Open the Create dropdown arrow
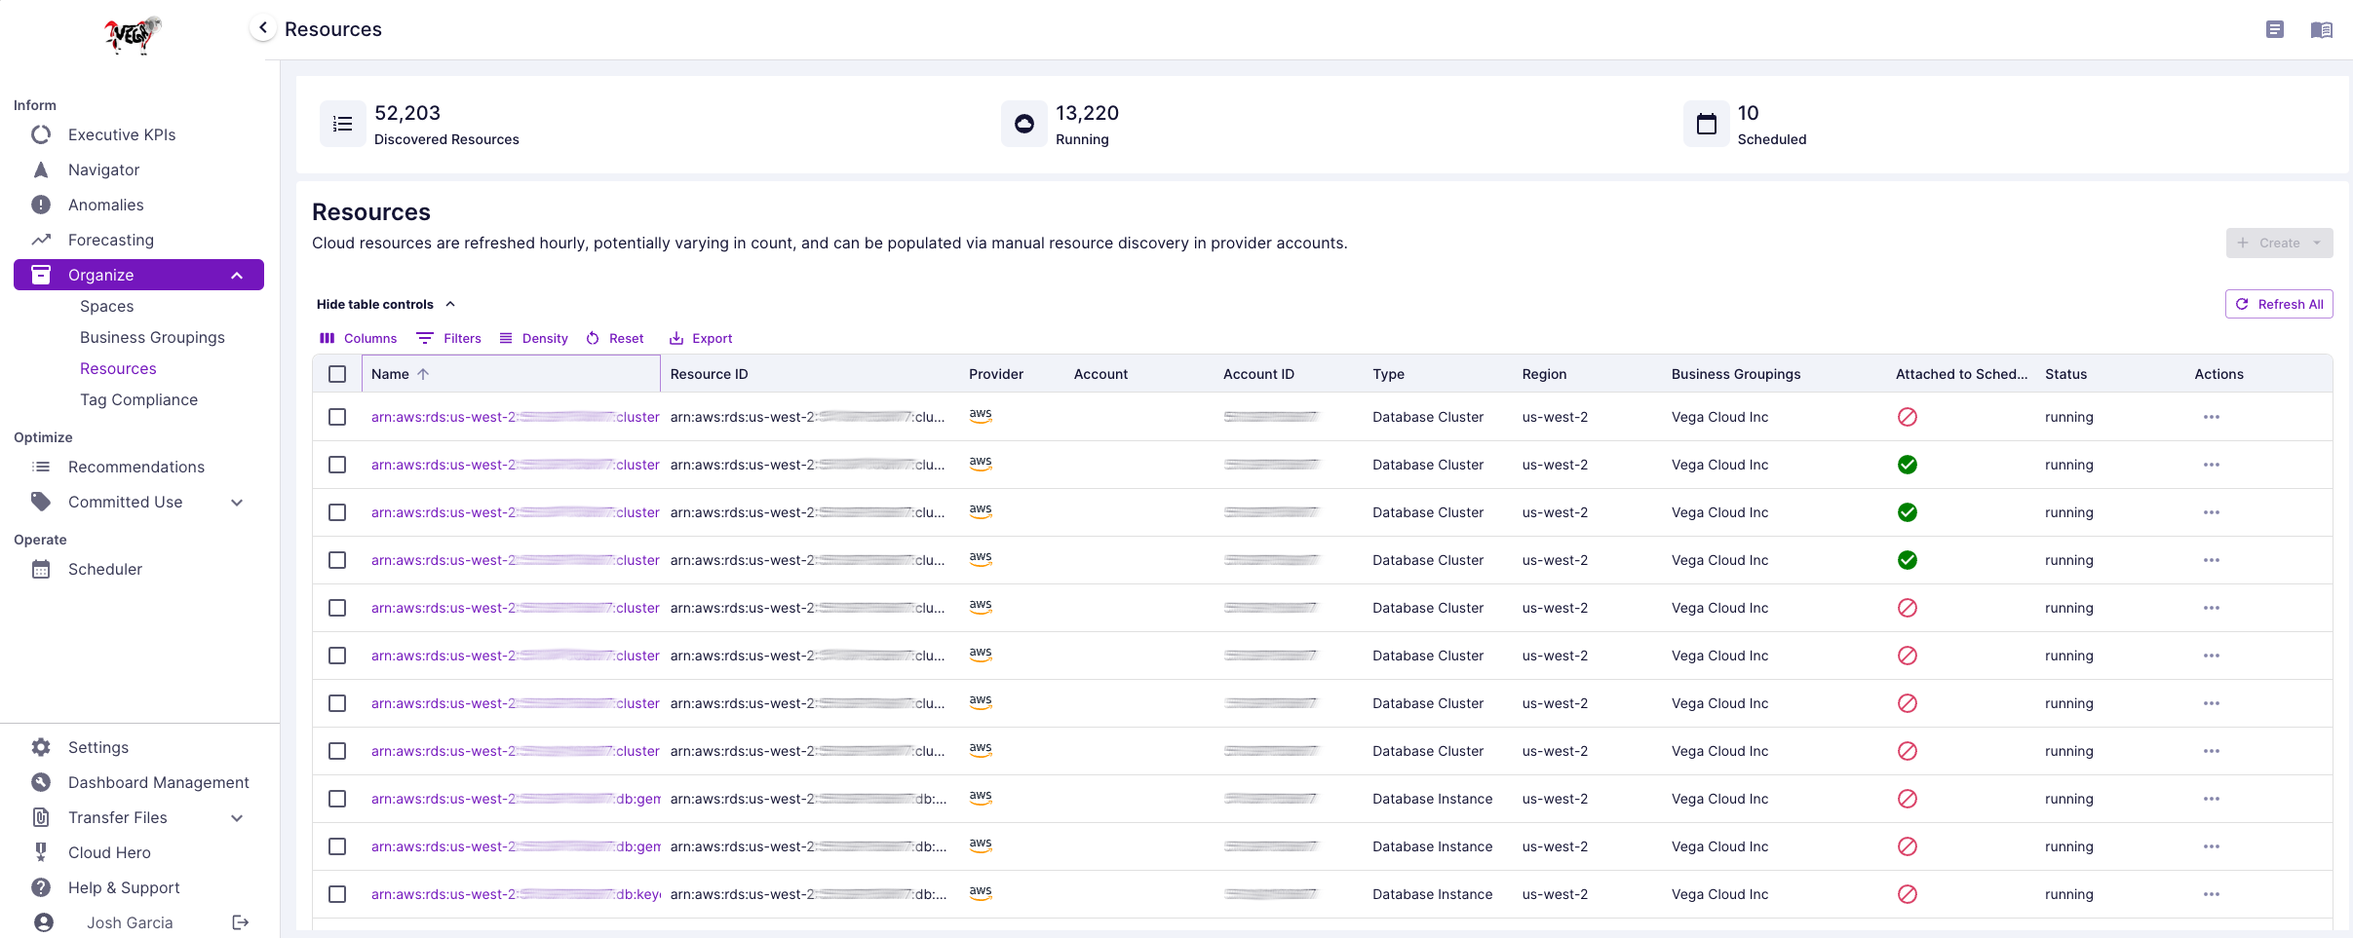 click(x=2317, y=244)
